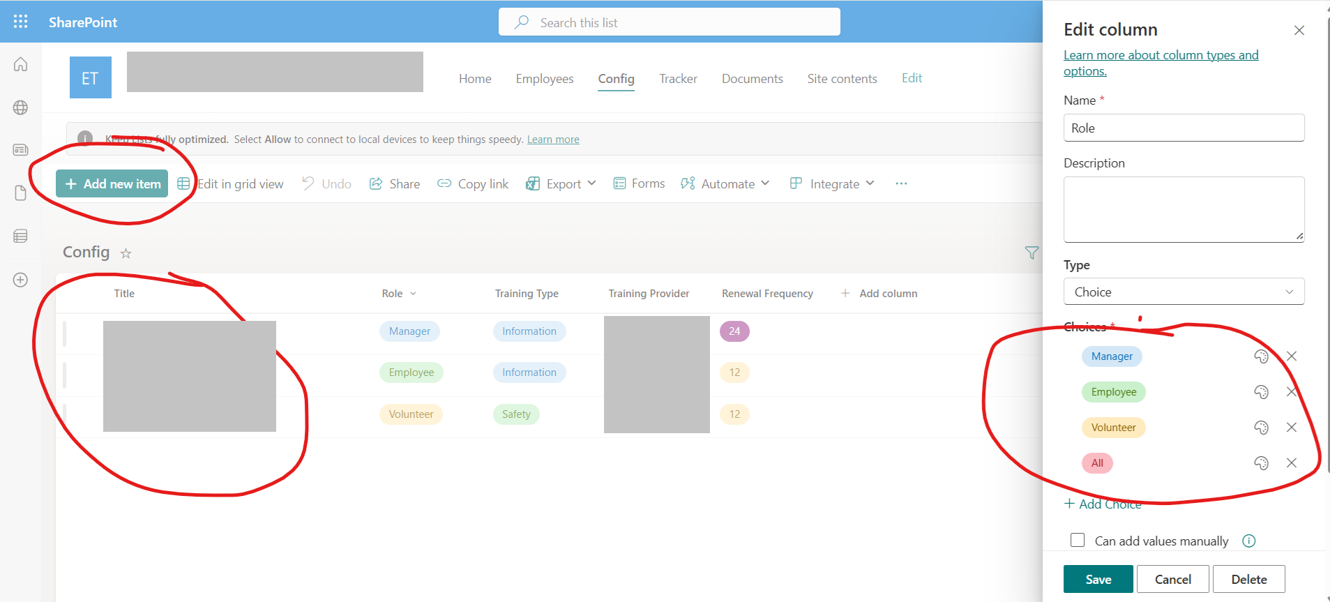Change color of the Manager choice

point(1261,356)
